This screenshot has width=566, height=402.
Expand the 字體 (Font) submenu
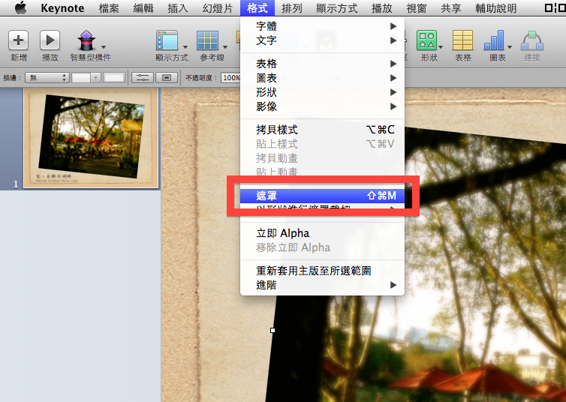click(322, 26)
